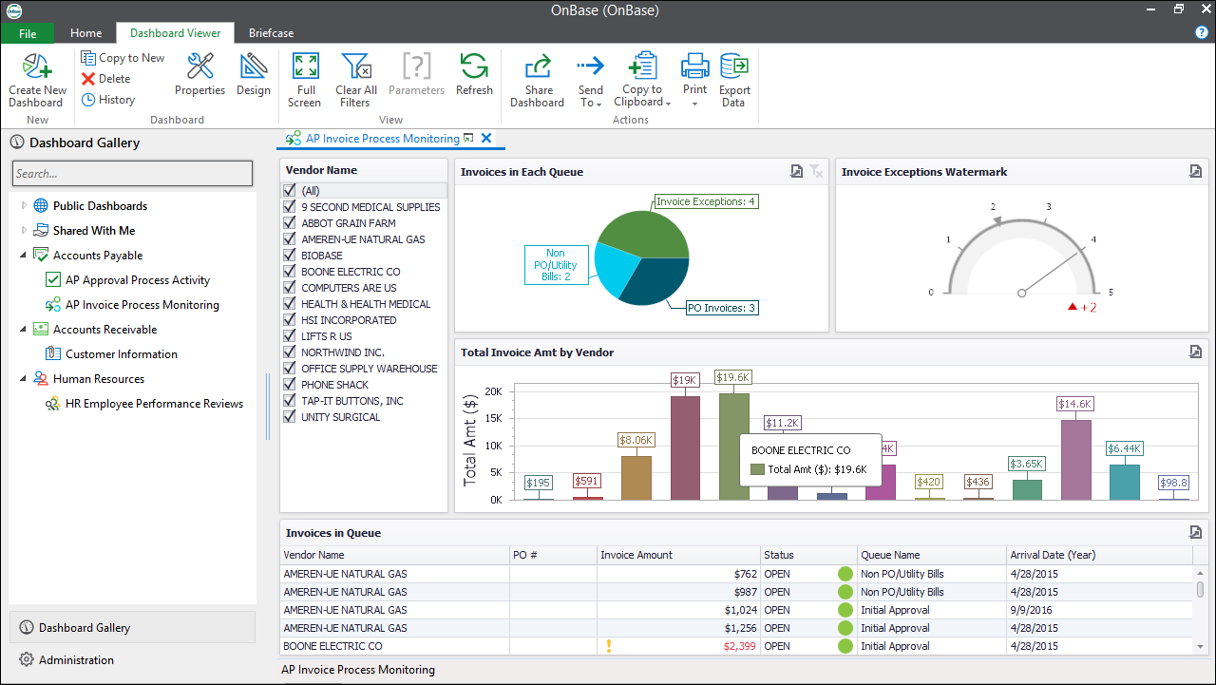
Task: Open the Send To dropdown
Action: [590, 80]
